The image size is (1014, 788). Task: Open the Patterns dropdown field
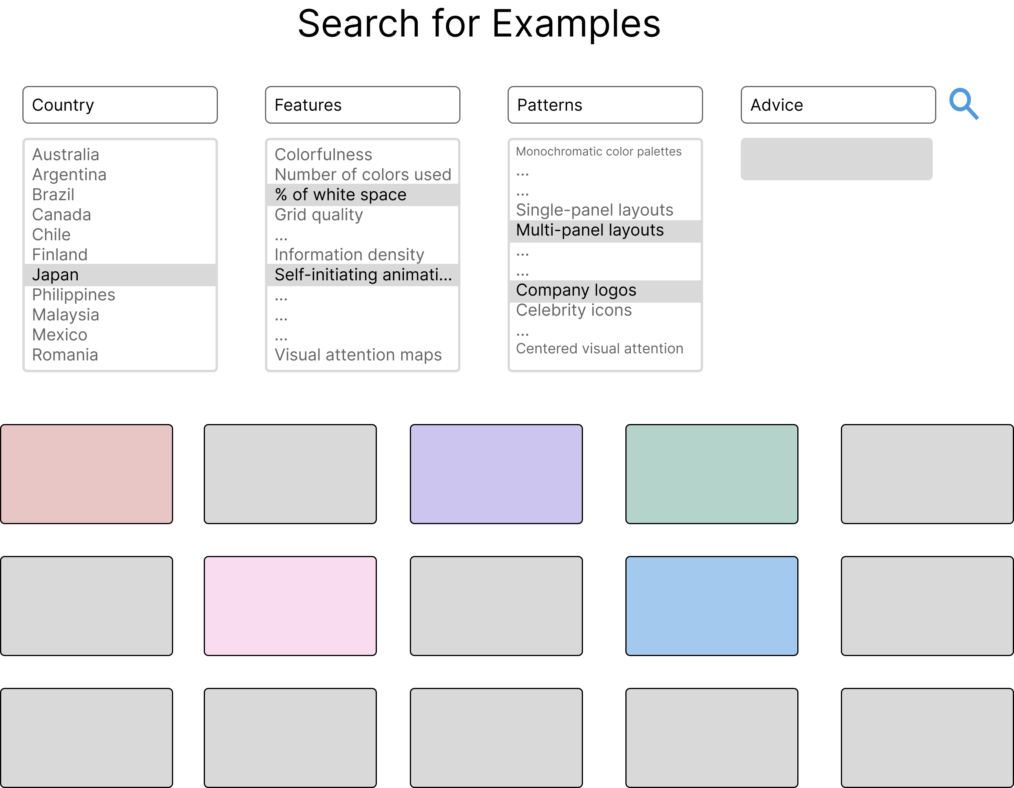click(x=605, y=105)
